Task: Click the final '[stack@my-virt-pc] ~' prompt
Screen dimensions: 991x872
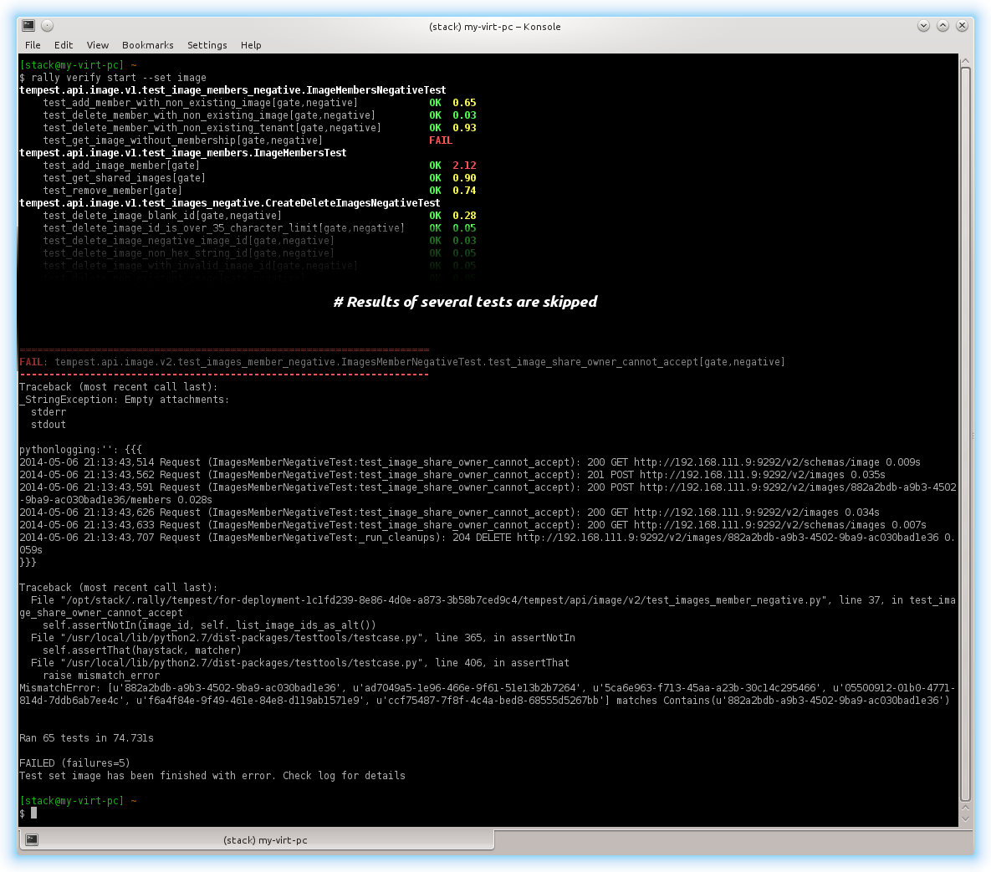Action: (78, 801)
